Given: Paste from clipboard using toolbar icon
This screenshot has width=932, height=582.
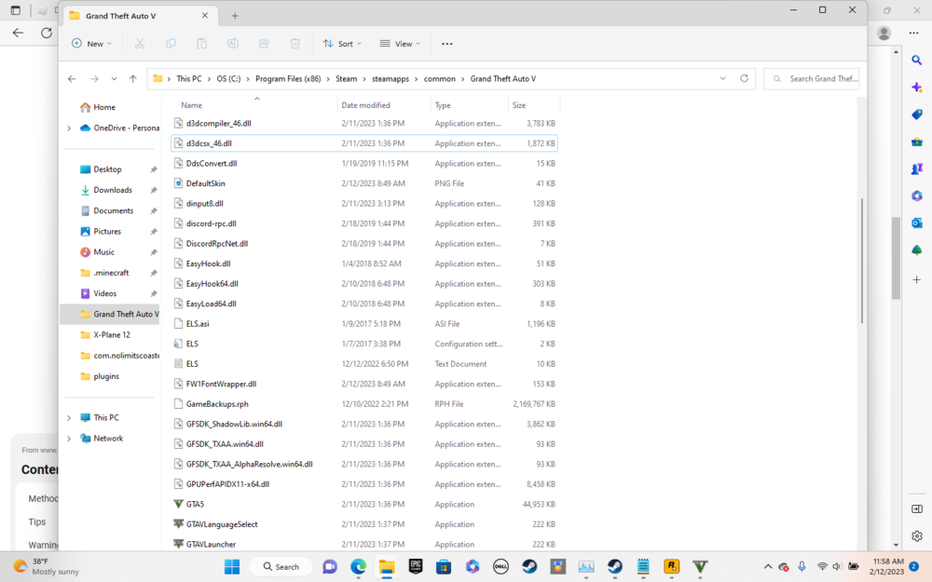Looking at the screenshot, I should 201,43.
